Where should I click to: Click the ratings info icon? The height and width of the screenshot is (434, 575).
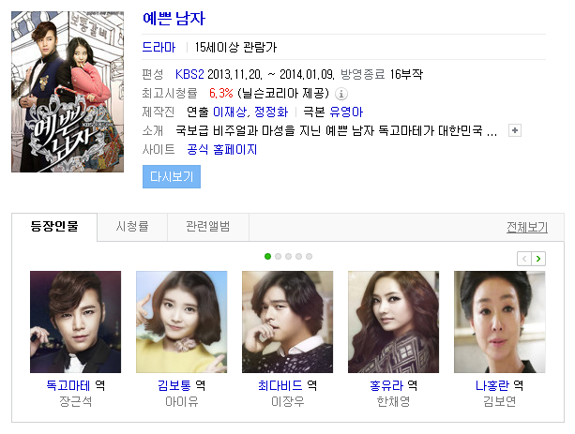pos(341,94)
